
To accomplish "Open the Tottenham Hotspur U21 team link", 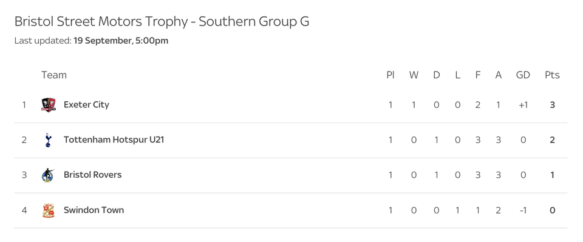I will coord(114,140).
